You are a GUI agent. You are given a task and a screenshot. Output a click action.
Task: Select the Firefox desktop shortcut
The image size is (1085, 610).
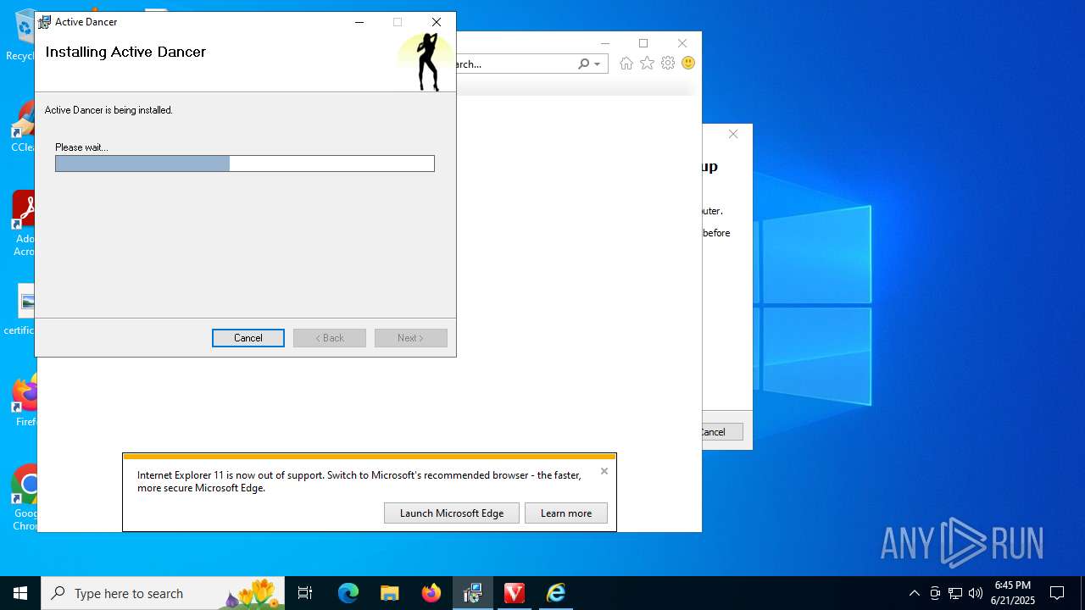[x=25, y=401]
